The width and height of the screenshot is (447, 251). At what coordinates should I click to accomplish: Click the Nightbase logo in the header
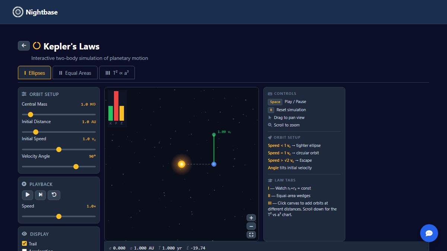pos(35,12)
